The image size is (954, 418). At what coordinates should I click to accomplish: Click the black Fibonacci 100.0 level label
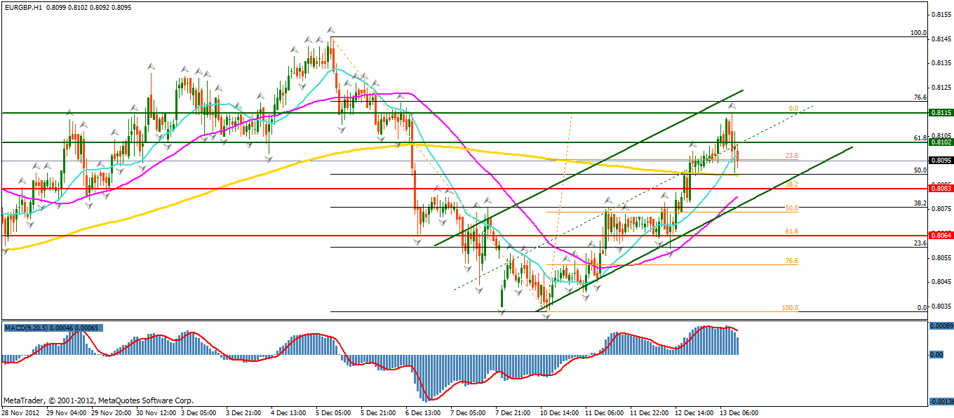[918, 33]
